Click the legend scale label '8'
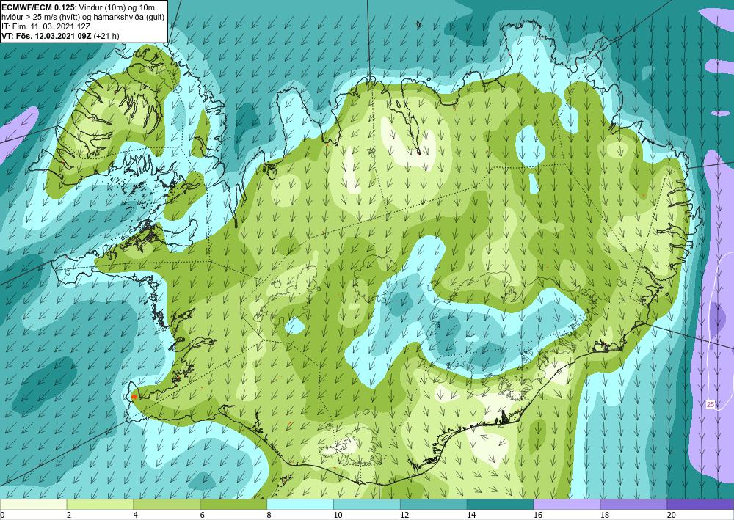Viewport: 734px width, 520px height. 269,516
